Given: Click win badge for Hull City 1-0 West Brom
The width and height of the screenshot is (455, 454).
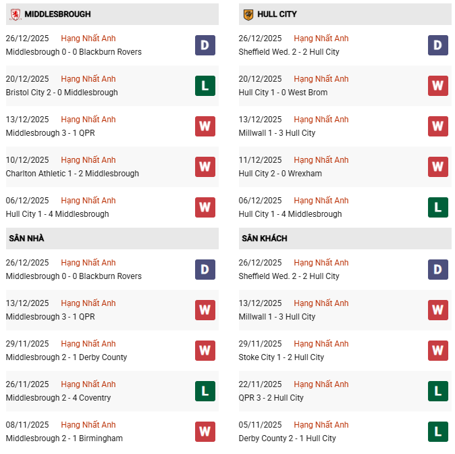Looking at the screenshot, I should 437,86.
